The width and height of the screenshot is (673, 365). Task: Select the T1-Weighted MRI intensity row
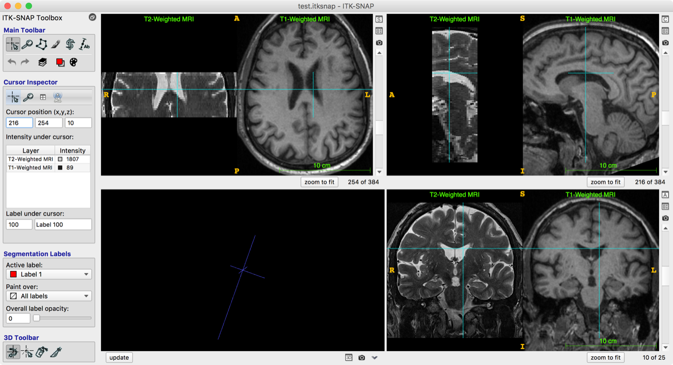point(48,168)
